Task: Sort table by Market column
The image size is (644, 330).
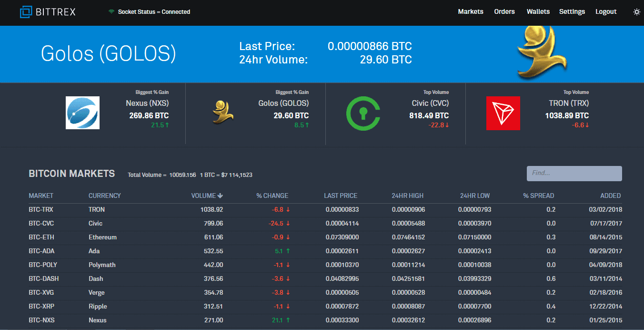Action: [x=41, y=196]
